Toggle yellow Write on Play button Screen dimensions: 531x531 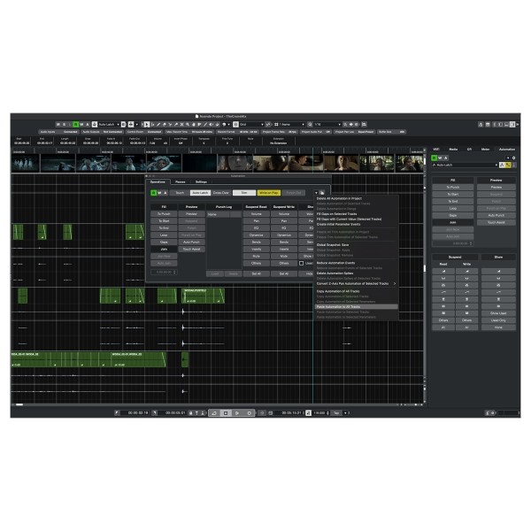tap(268, 193)
